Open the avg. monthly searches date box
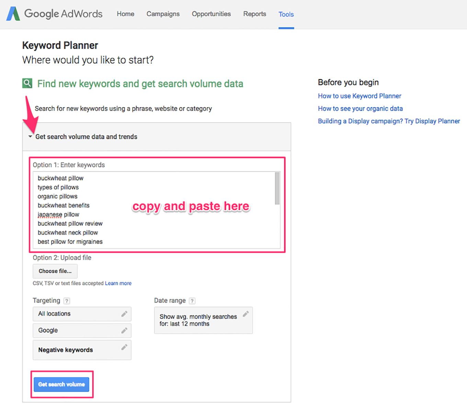 (x=203, y=320)
